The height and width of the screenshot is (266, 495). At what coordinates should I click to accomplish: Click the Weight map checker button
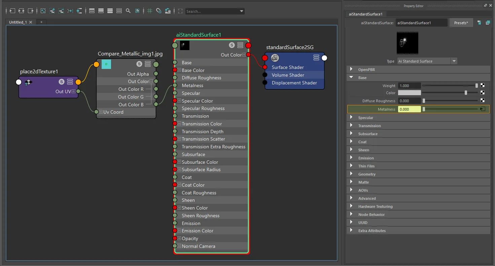click(x=483, y=85)
